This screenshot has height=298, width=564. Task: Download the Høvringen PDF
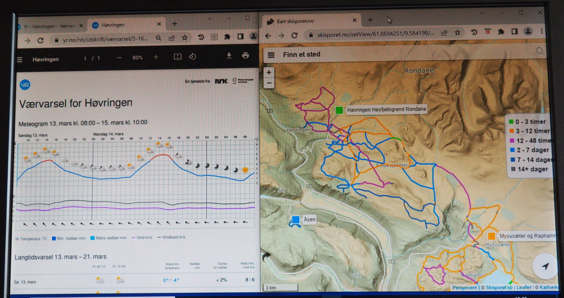[x=229, y=55]
